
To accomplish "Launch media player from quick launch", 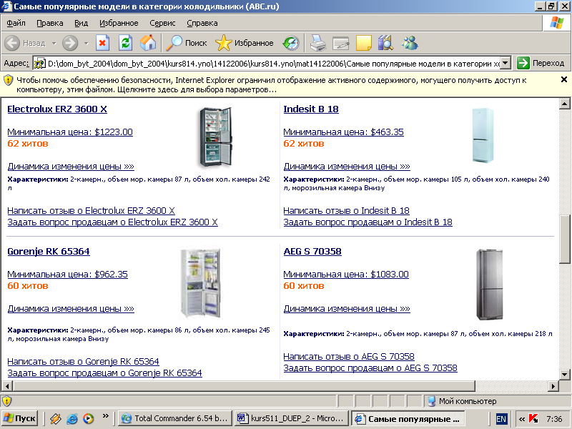I will pos(88,418).
